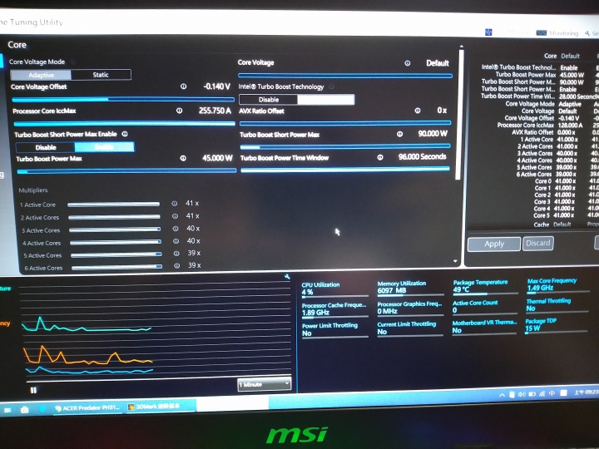Click the blue icon left of Monitoring

[x=488, y=32]
